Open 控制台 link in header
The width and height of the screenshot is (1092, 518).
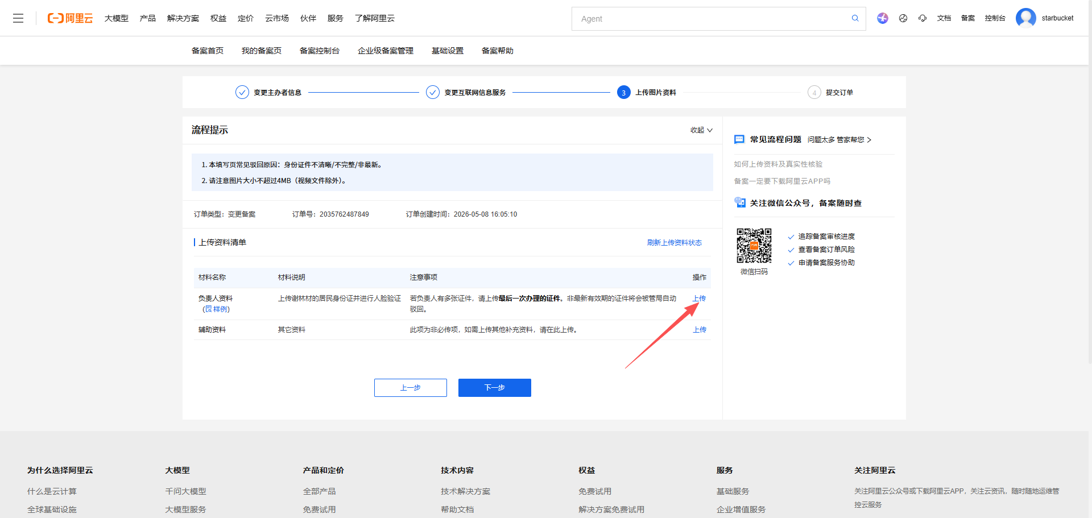[995, 18]
